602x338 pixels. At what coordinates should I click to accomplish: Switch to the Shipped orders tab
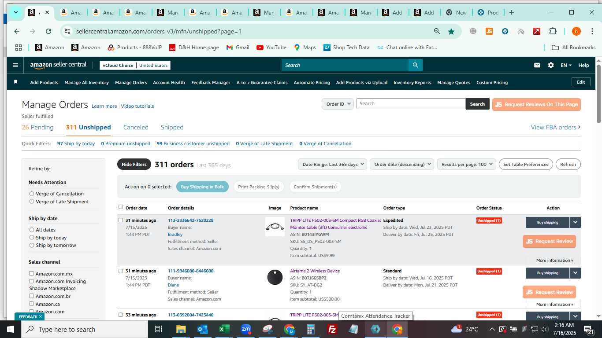(172, 127)
